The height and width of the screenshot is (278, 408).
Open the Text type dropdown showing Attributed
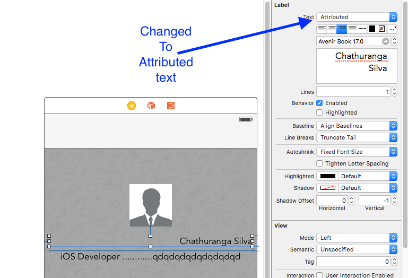[357, 17]
